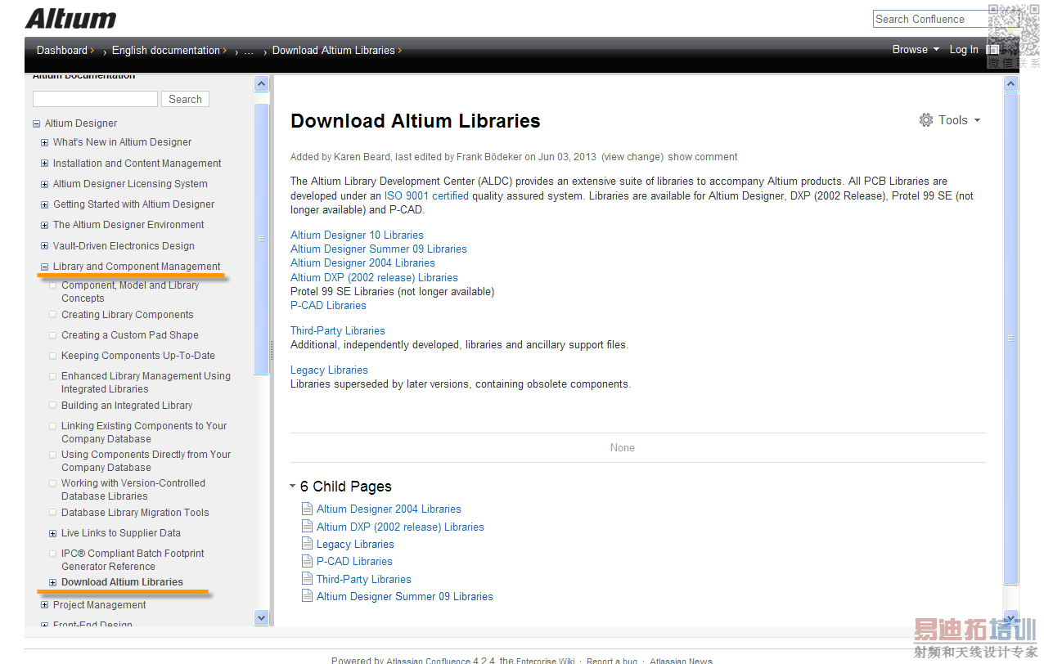Open the P-CAD Libraries body link
Image resolution: width=1044 pixels, height=664 pixels.
(x=328, y=306)
